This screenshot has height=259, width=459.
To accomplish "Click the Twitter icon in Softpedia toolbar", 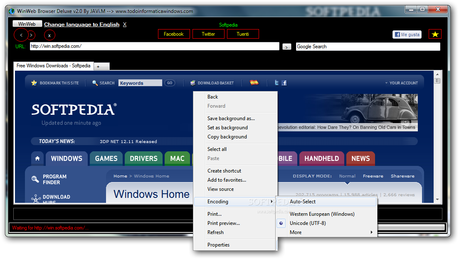I will tap(276, 83).
